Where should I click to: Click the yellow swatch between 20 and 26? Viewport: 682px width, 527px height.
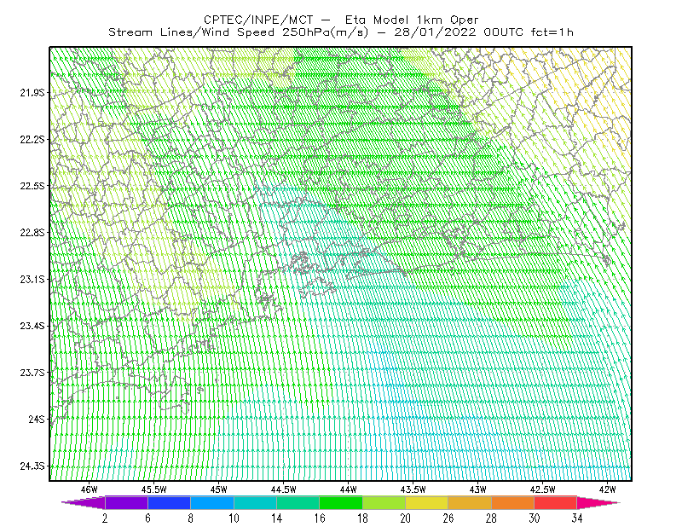(x=427, y=502)
